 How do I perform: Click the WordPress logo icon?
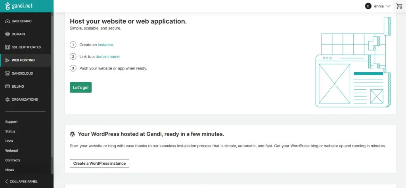(73, 134)
